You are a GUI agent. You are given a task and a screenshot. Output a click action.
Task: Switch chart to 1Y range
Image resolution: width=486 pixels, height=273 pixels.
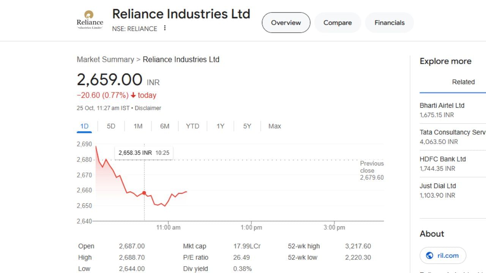(221, 126)
